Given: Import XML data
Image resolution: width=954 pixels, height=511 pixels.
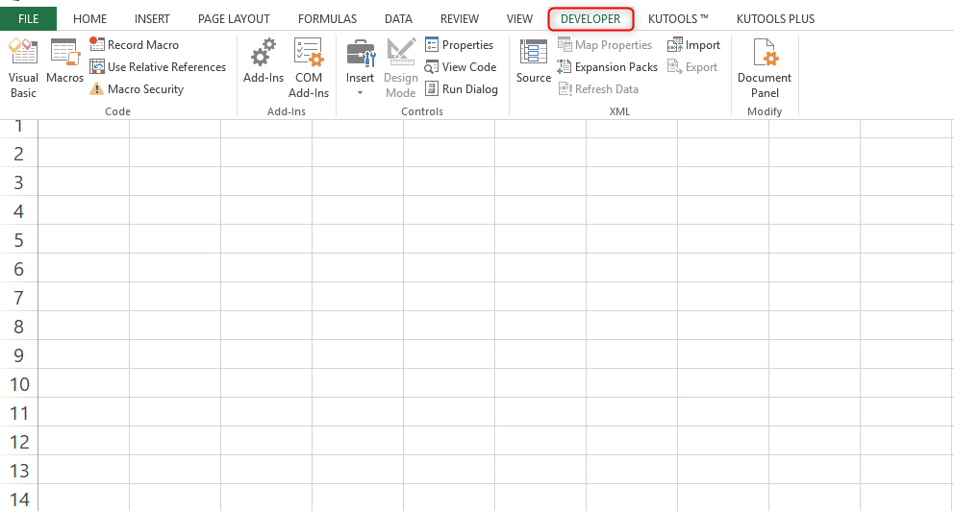Looking at the screenshot, I should point(693,45).
